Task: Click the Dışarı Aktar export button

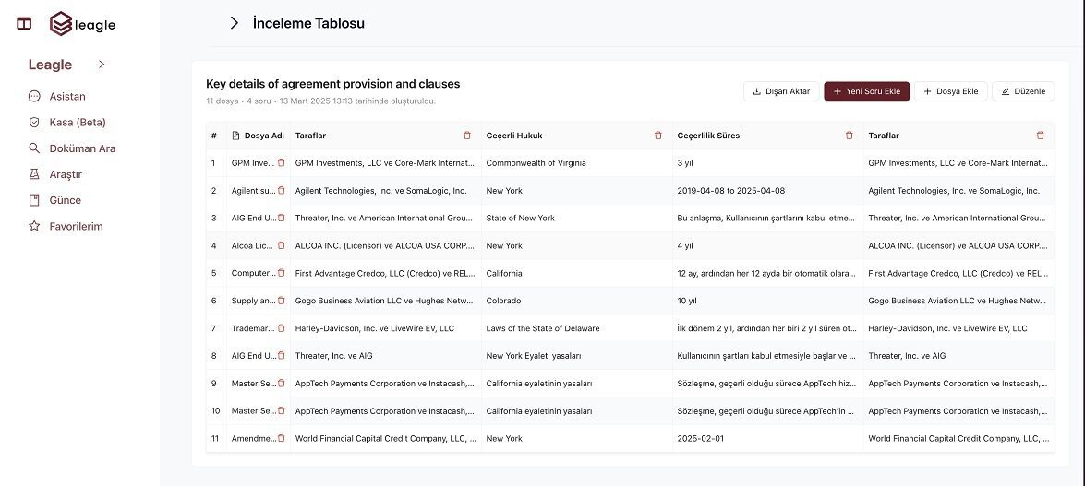Action: (x=781, y=91)
